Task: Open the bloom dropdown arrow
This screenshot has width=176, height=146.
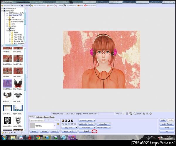Action: (x=110, y=124)
